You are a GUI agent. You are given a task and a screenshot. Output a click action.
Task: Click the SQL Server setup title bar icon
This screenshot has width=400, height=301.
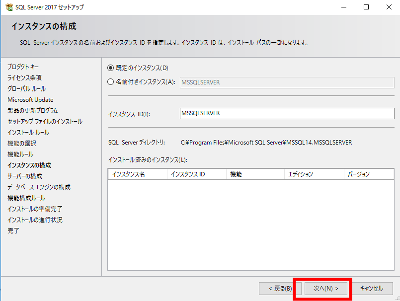pos(9,7)
